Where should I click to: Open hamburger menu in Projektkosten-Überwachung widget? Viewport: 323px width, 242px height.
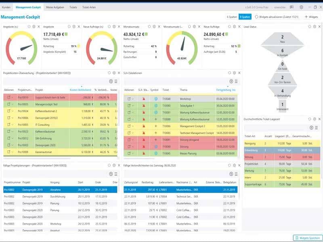click(116, 81)
